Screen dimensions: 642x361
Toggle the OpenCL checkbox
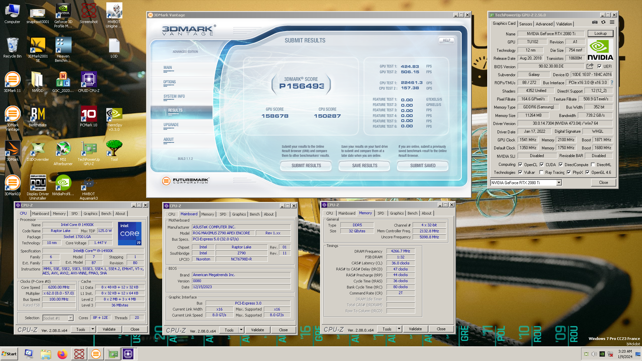click(x=520, y=164)
